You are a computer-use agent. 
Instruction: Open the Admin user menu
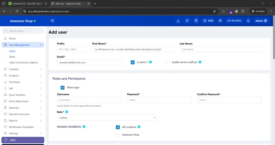261,21
